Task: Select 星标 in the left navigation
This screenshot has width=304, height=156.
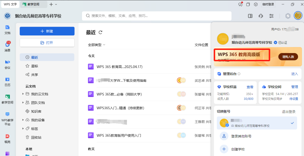Action: pos(35,66)
